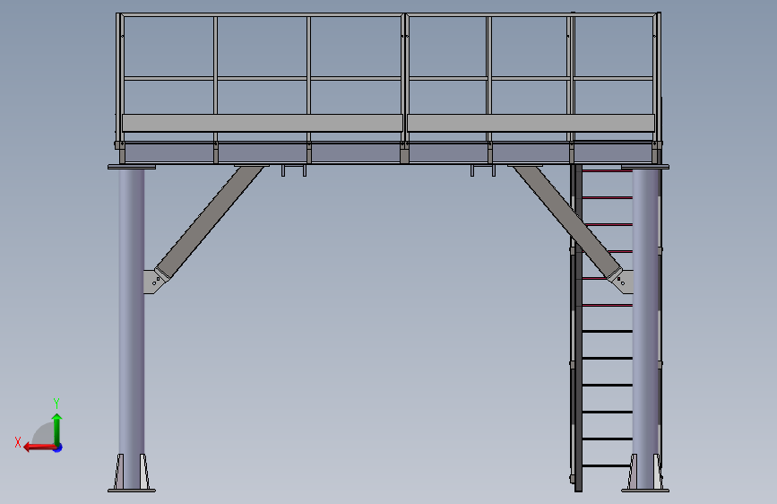The image size is (777, 504).
Task: Click the red X-axis arrow on the triad
Action: coord(39,448)
